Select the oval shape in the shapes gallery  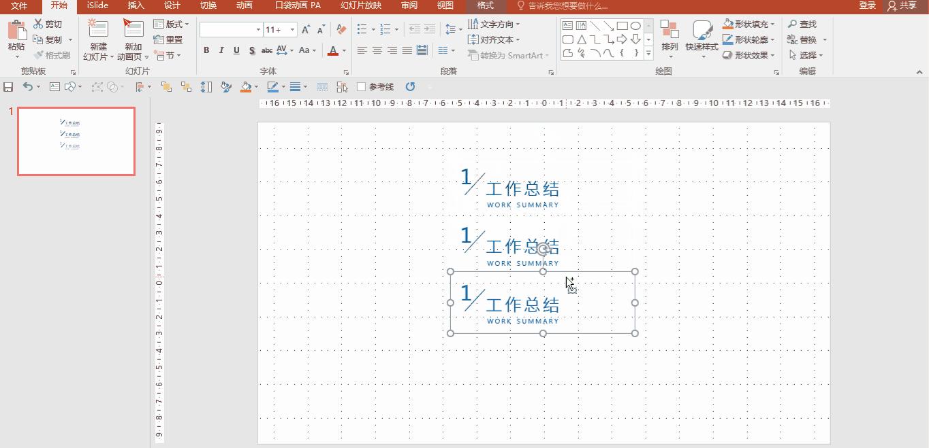point(635,26)
